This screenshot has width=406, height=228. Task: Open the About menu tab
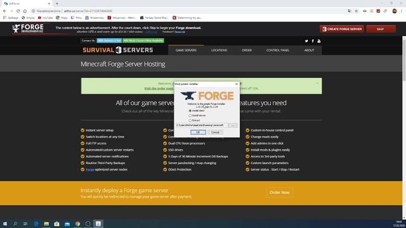[x=309, y=50]
